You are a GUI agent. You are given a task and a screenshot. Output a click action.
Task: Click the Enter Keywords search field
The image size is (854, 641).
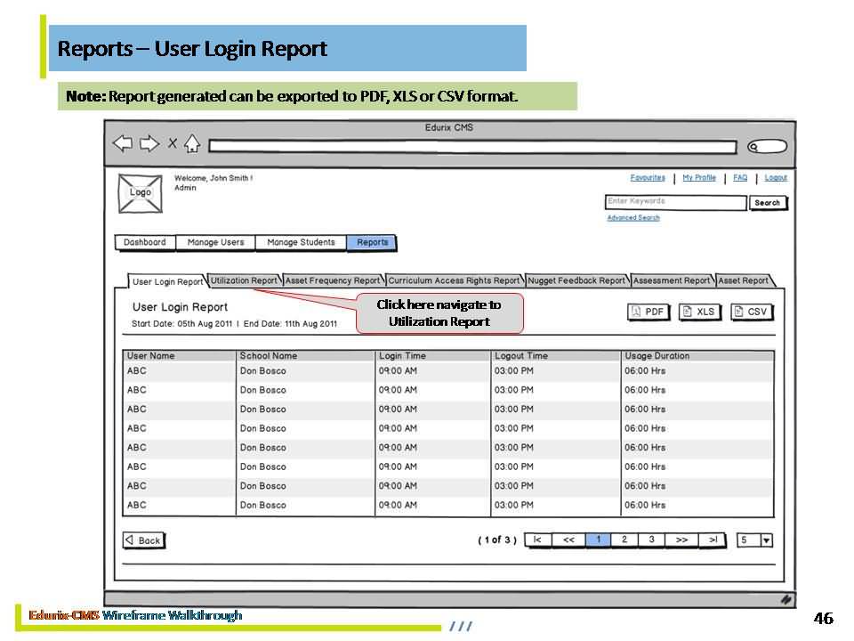click(675, 202)
